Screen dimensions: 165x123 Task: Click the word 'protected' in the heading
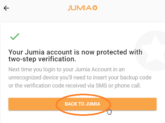point(112,52)
